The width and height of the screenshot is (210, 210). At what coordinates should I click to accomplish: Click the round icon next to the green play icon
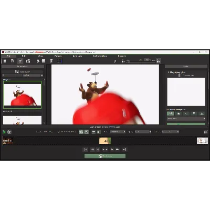click(9, 132)
